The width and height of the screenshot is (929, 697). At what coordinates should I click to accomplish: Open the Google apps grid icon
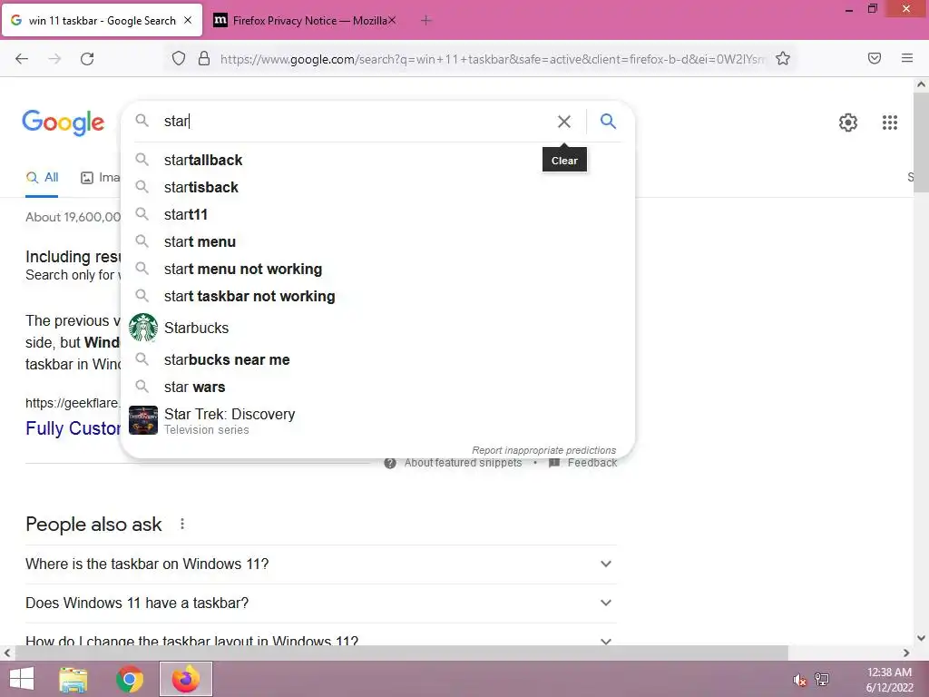[889, 123]
